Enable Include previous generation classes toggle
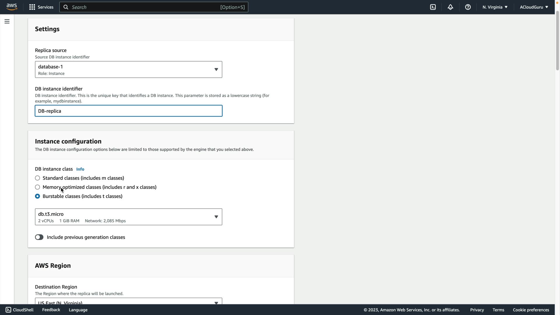Screen dimensions: 560x315 [x=39, y=237]
